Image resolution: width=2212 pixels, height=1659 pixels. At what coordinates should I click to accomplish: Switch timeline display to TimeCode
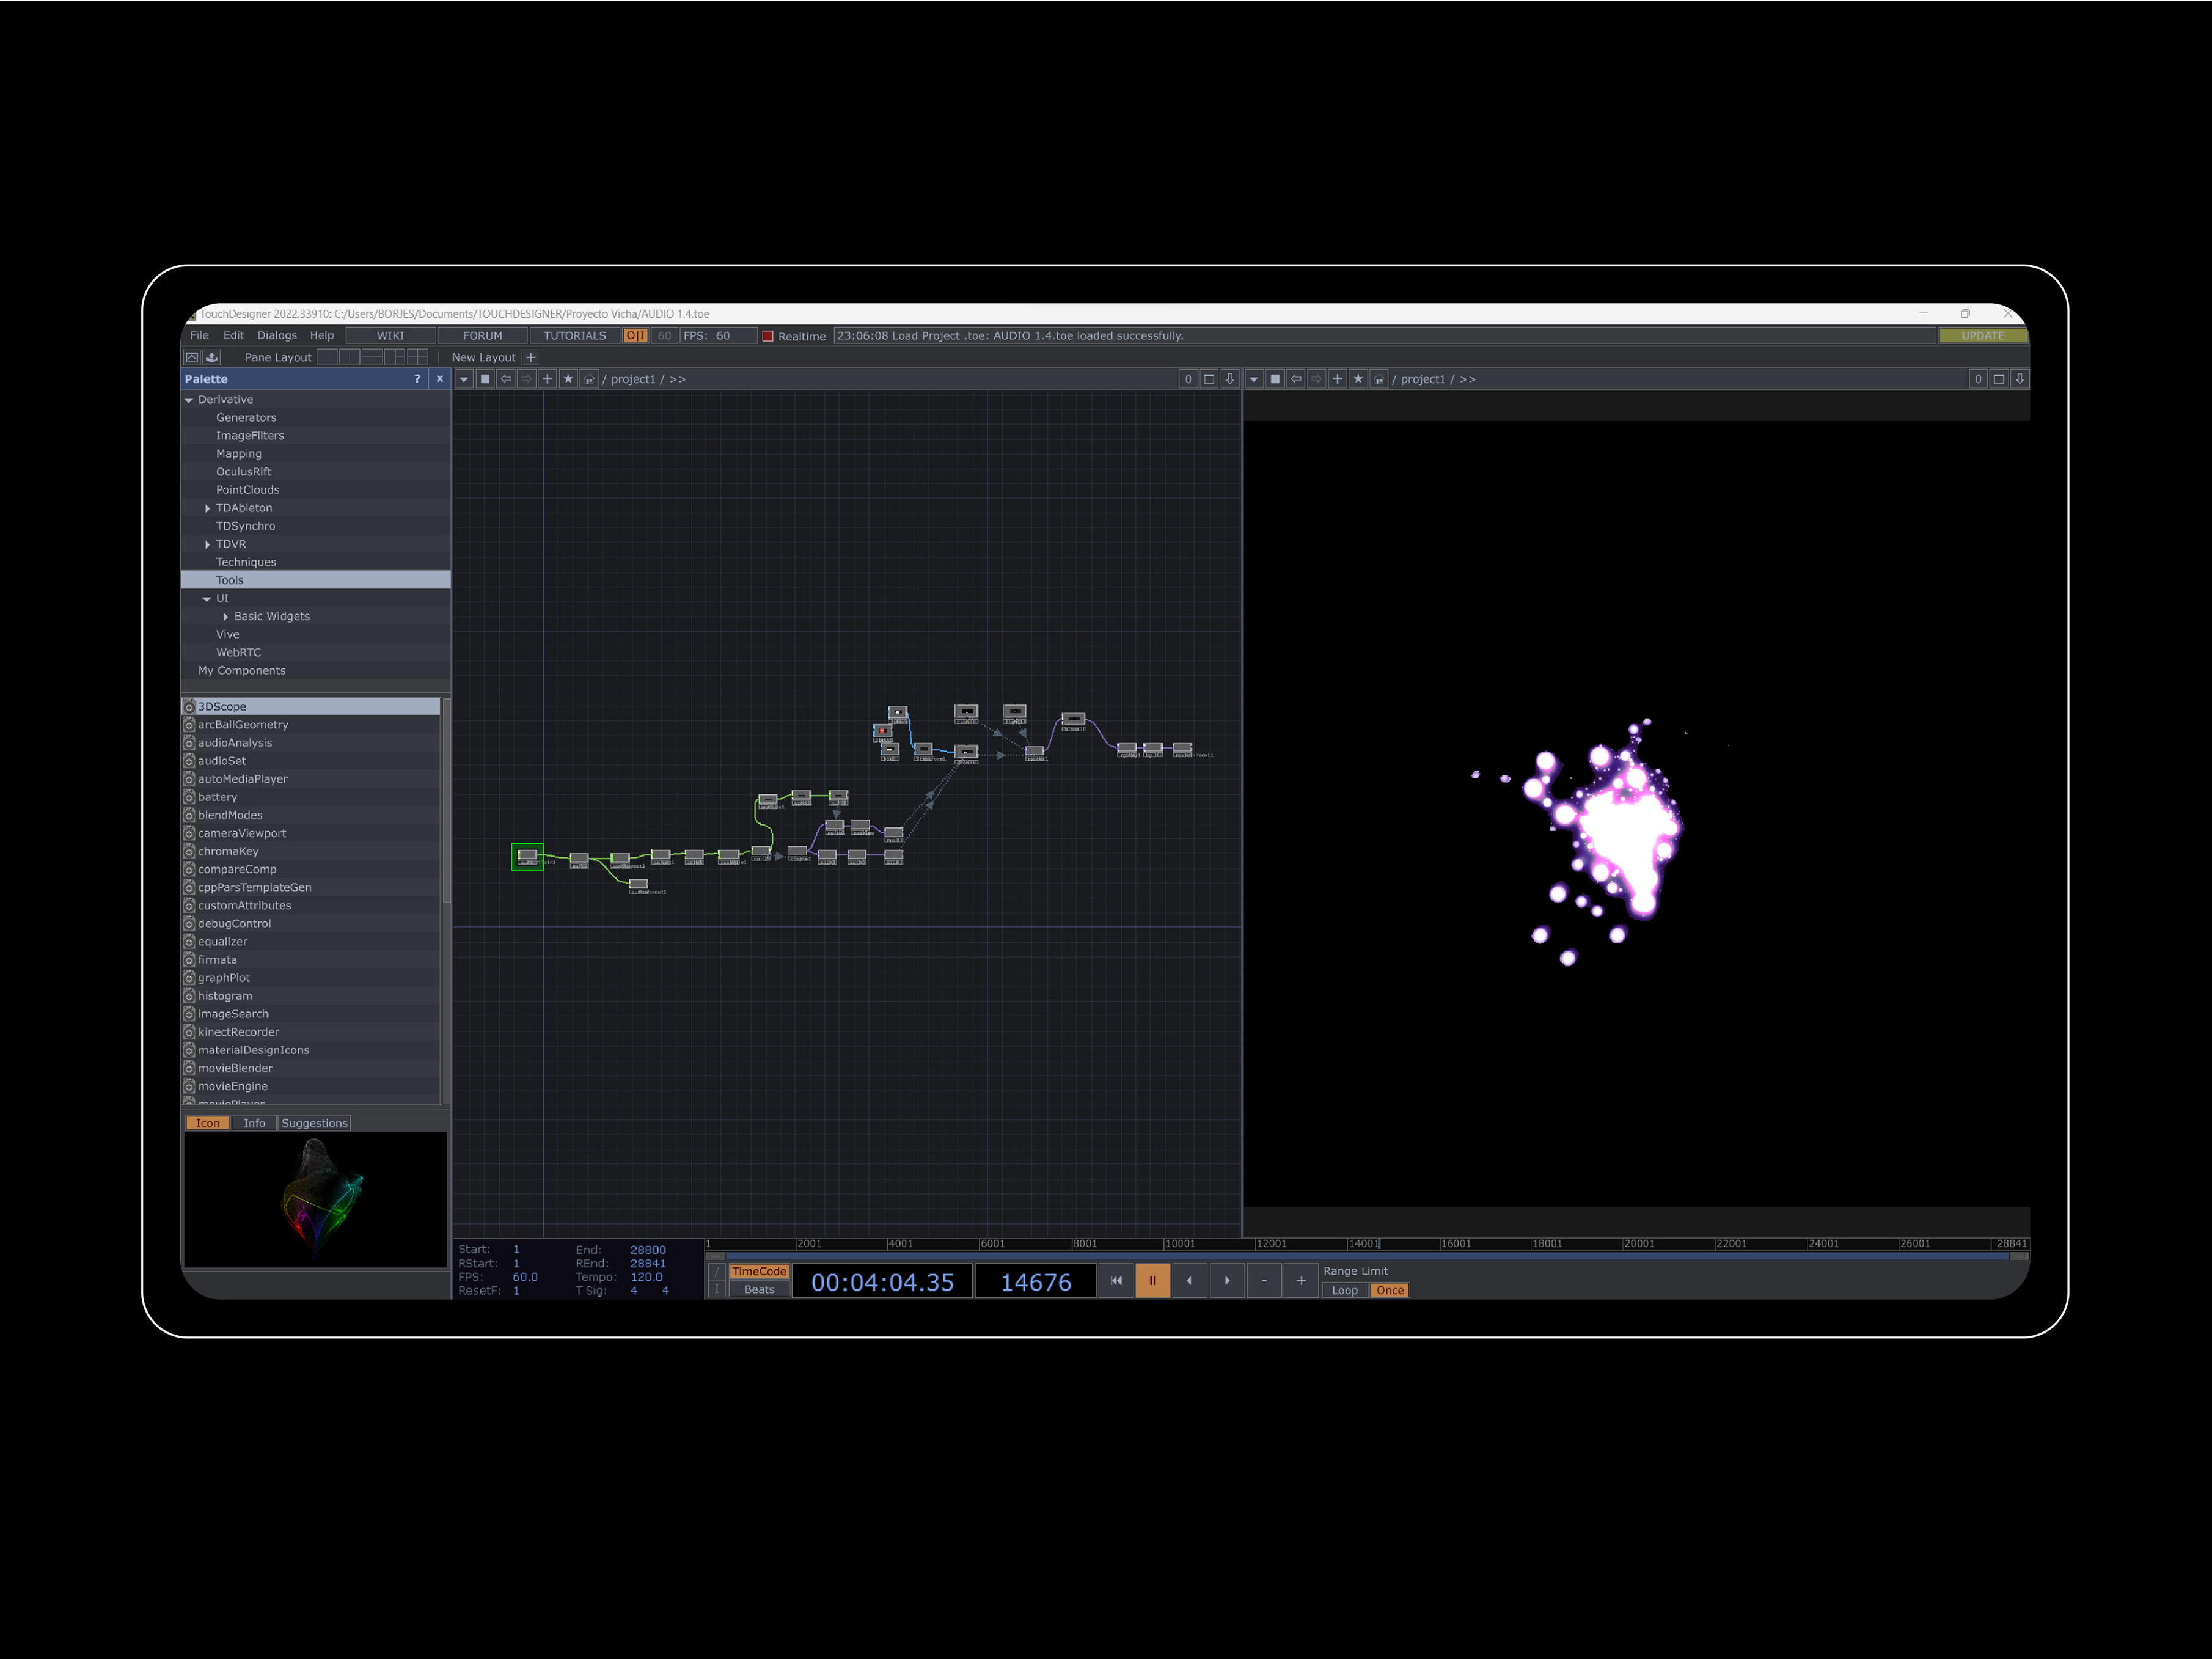759,1271
